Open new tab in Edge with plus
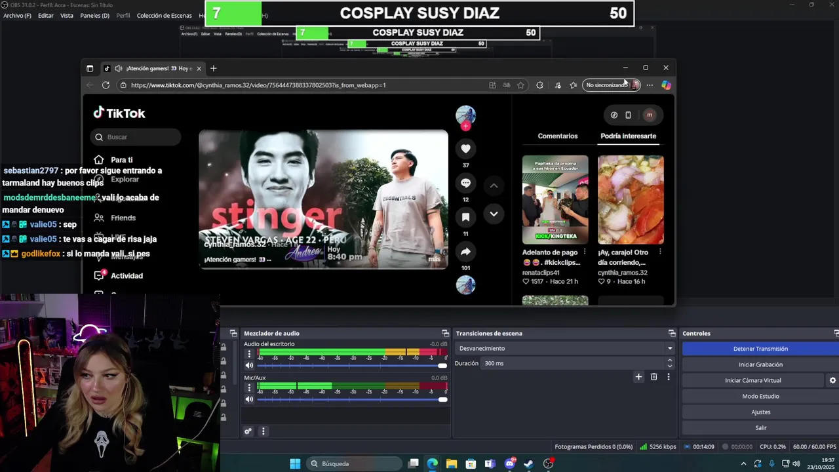 [x=213, y=68]
